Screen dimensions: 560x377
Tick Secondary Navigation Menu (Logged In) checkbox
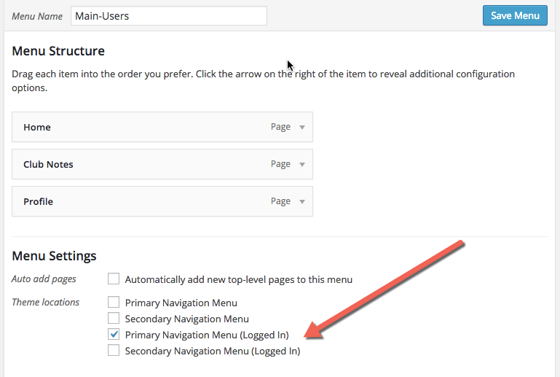pos(114,351)
